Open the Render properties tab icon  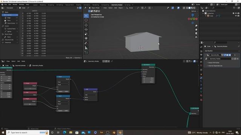pos(201,51)
